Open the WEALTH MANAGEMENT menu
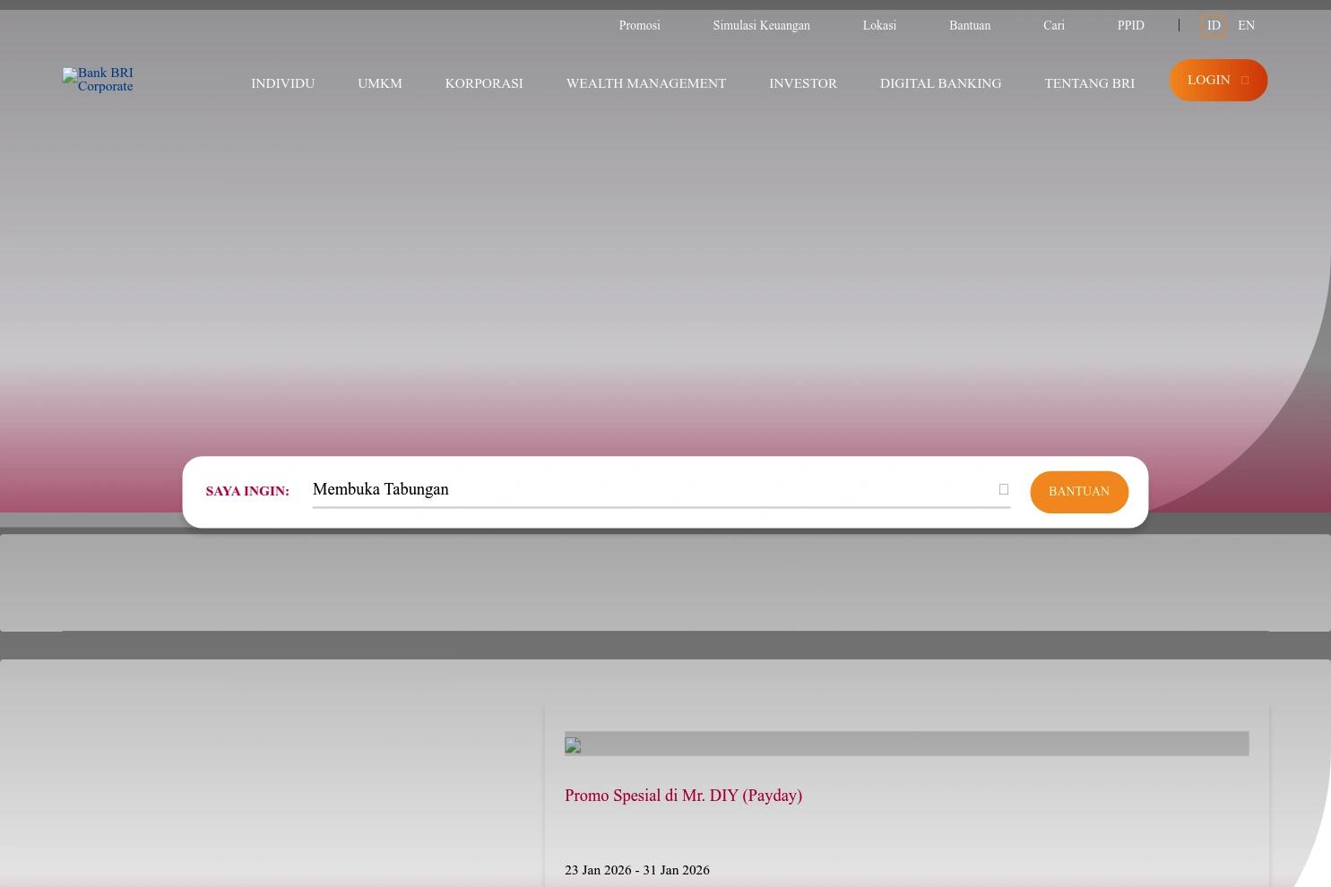The image size is (1331, 887). [645, 83]
